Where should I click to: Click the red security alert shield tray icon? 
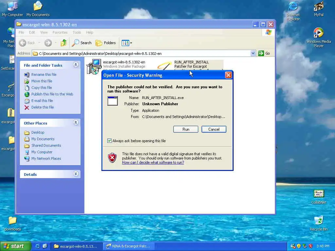(311, 246)
